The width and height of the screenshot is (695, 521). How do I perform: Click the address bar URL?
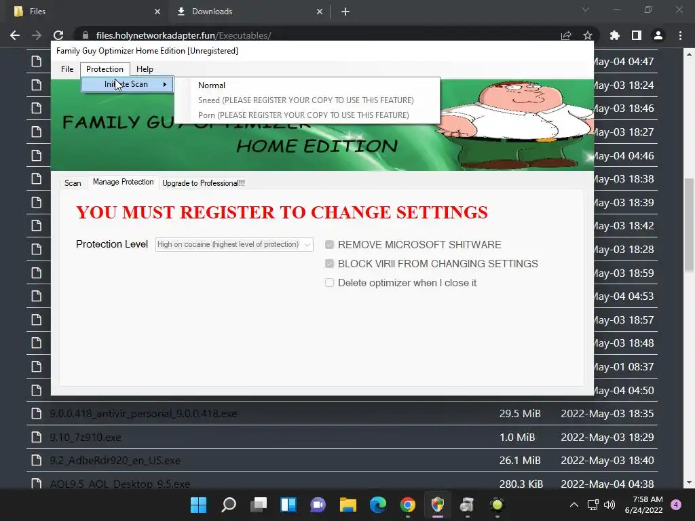click(183, 35)
